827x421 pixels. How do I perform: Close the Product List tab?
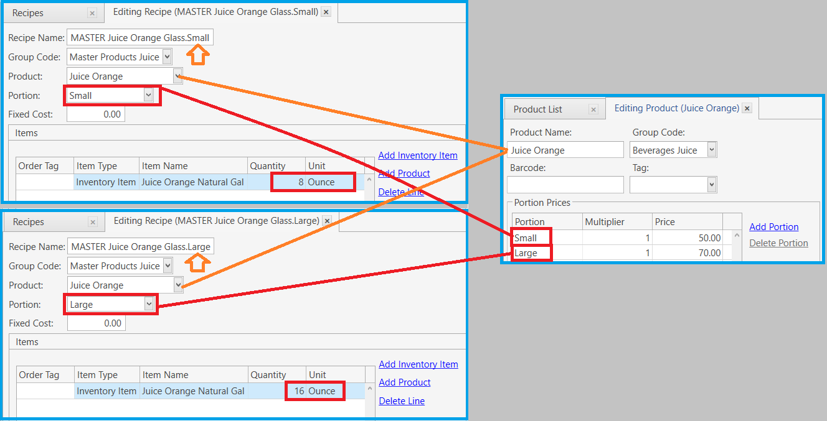pos(593,109)
